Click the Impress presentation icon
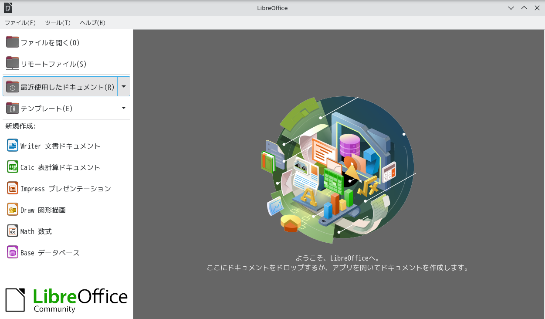 tap(13, 188)
